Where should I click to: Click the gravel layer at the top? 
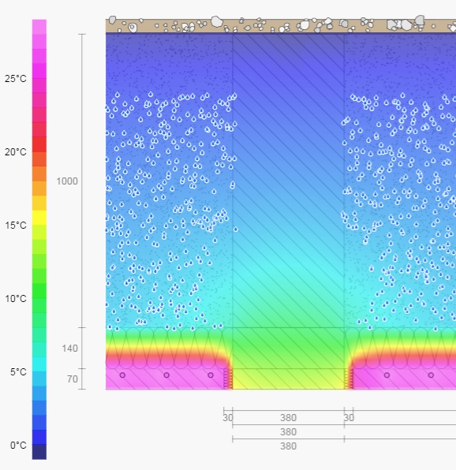tap(281, 25)
